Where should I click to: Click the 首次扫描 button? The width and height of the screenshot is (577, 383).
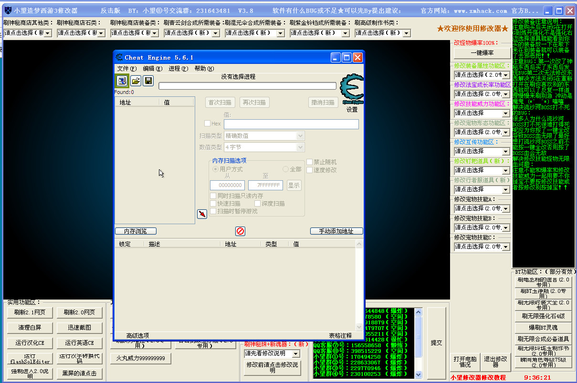coord(220,103)
